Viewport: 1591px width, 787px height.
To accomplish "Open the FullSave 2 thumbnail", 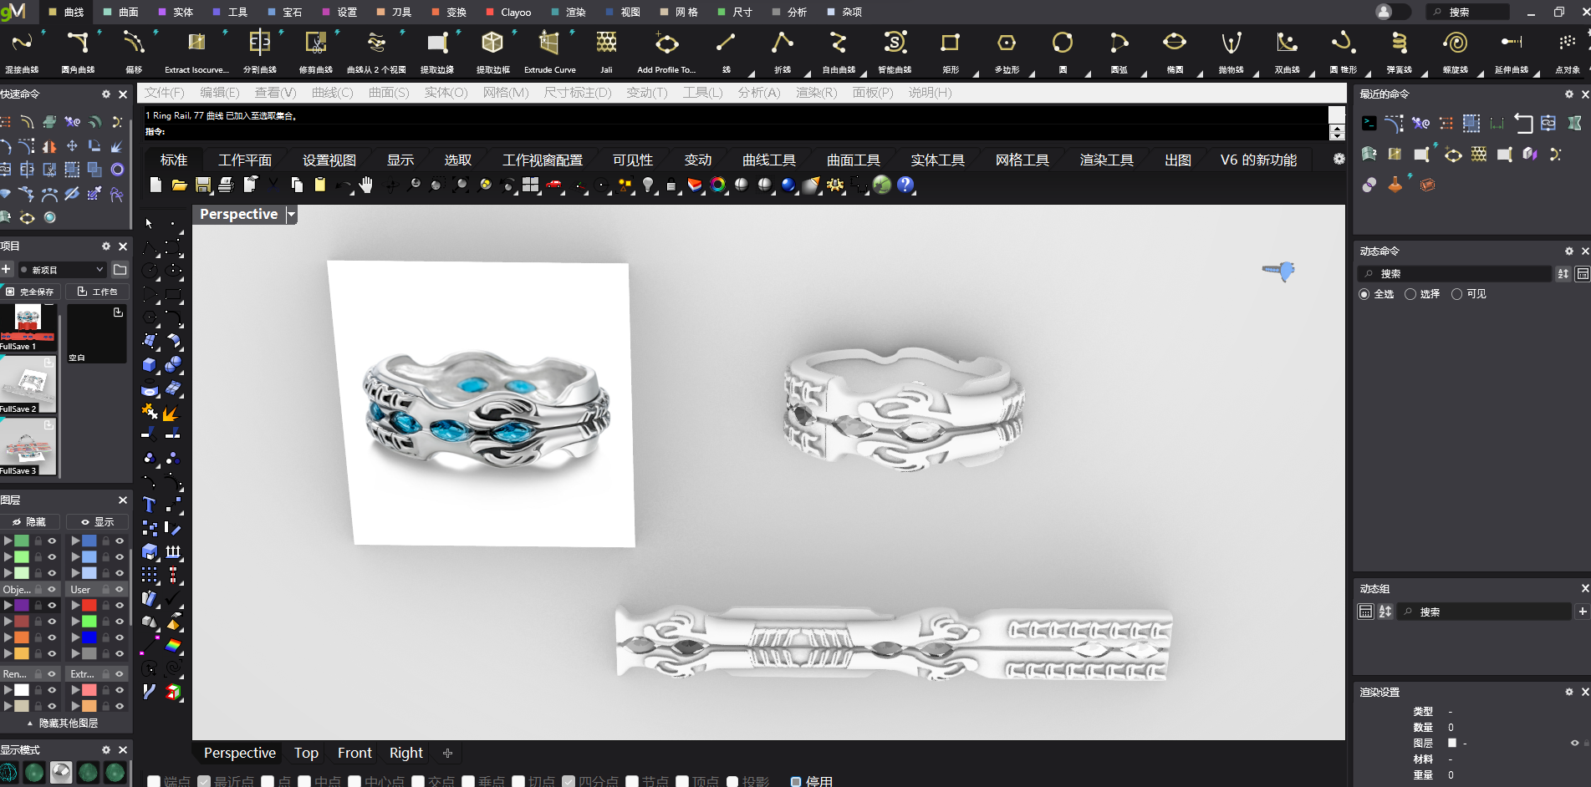I will click(28, 384).
